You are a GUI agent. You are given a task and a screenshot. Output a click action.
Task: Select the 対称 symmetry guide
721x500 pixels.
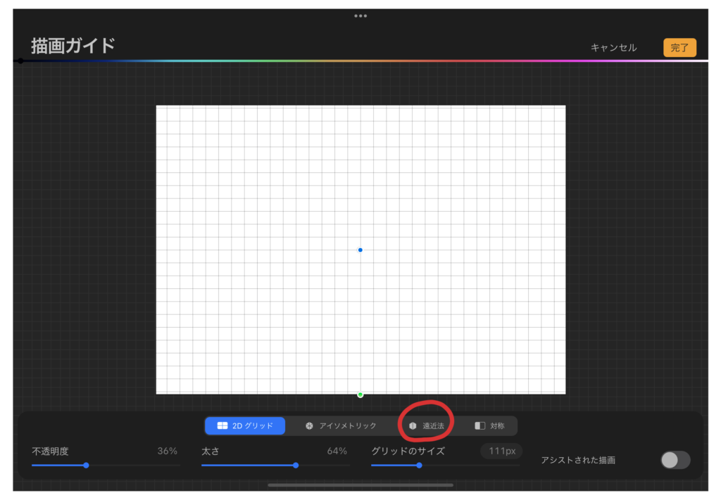(490, 425)
